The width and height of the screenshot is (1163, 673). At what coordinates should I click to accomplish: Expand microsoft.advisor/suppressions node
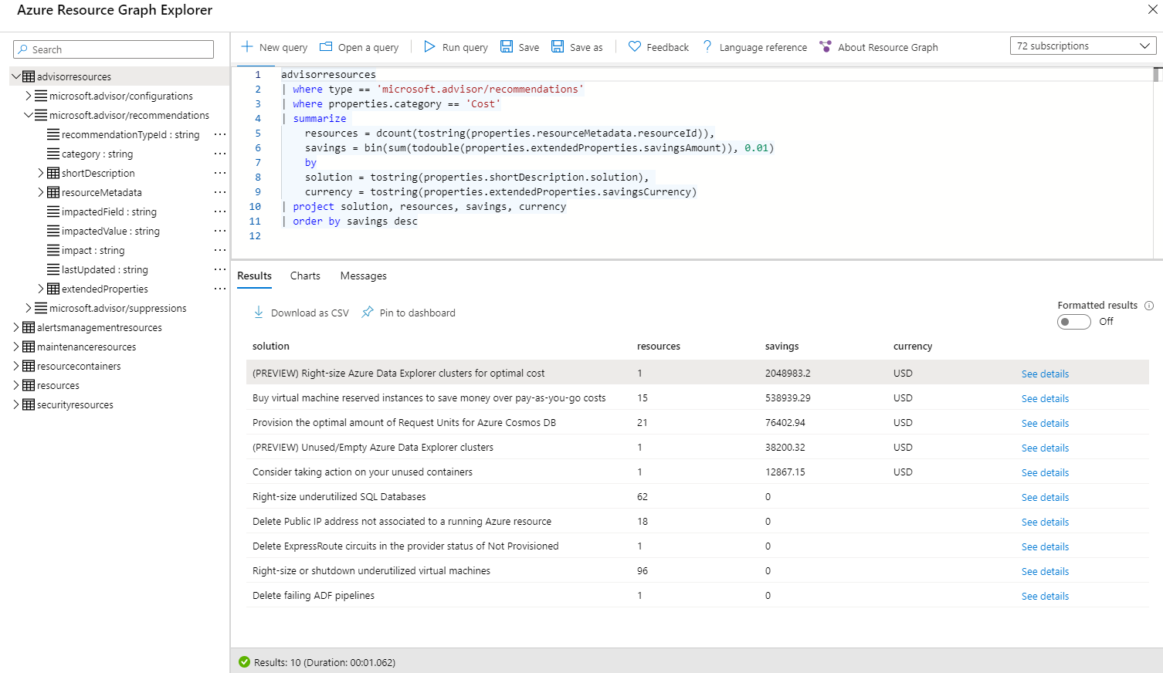click(x=28, y=308)
